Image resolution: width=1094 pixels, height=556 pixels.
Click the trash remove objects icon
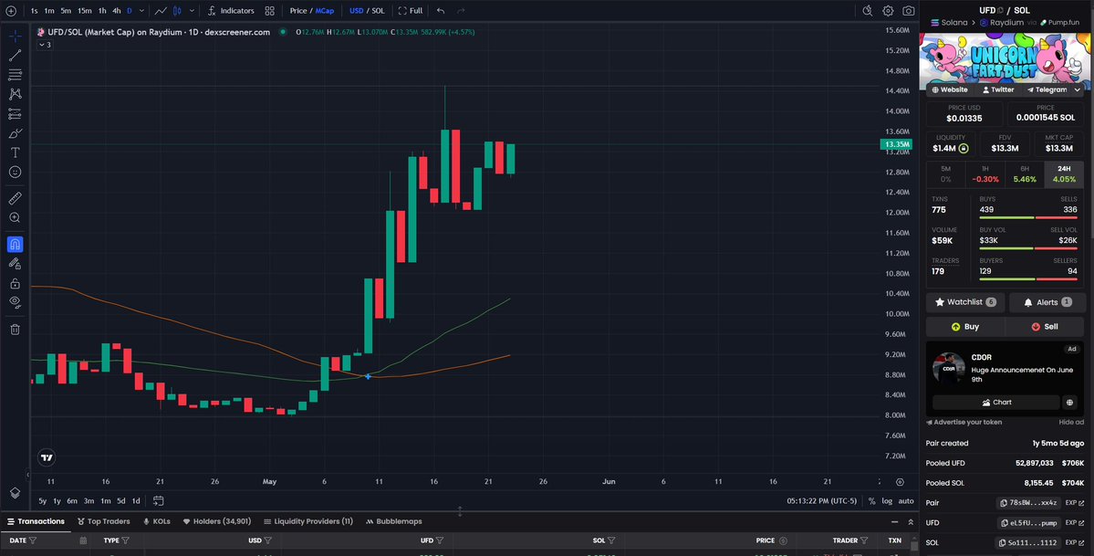click(15, 329)
